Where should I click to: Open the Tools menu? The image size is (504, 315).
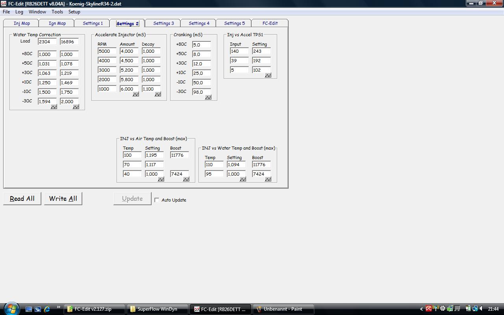click(x=57, y=12)
